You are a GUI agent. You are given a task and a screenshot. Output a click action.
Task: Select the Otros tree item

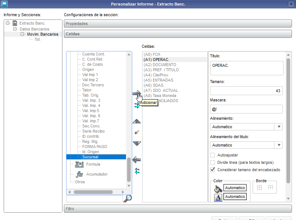[80, 182]
